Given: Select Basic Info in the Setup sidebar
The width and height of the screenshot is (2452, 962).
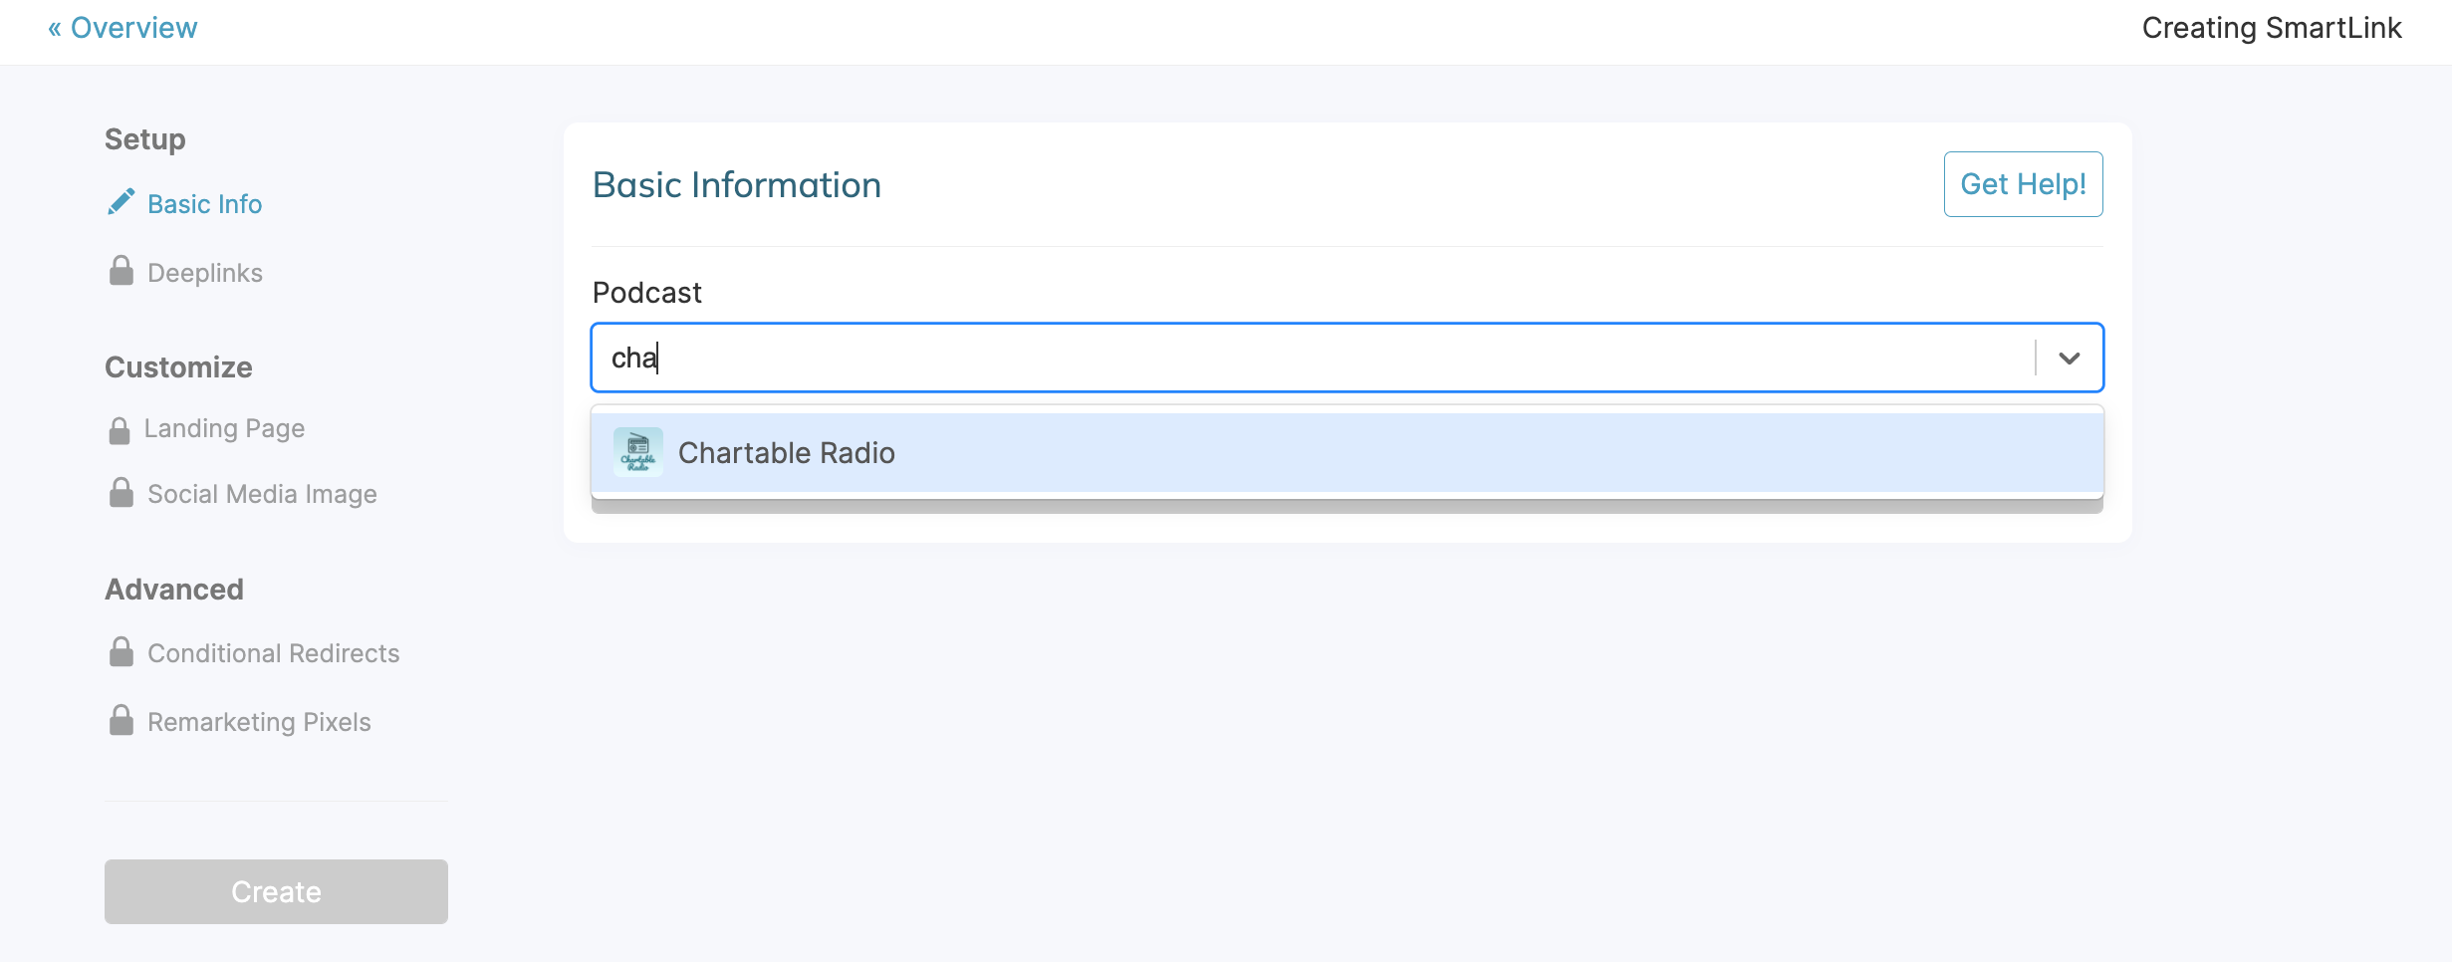Looking at the screenshot, I should pos(204,203).
